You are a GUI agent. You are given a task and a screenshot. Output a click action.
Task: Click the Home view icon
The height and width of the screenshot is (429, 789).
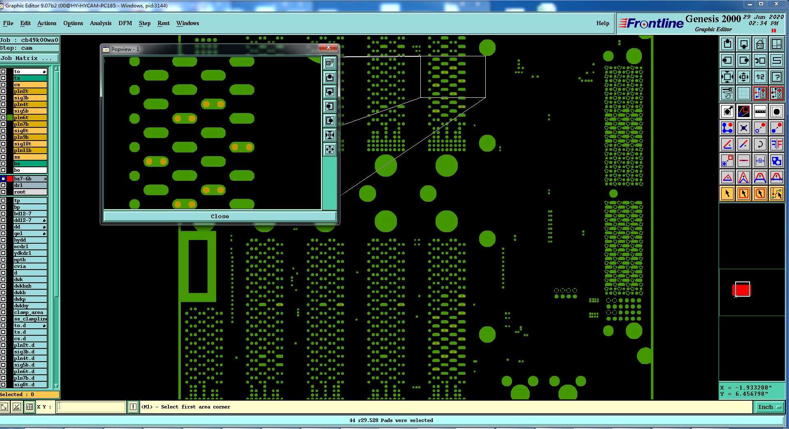coord(760,44)
